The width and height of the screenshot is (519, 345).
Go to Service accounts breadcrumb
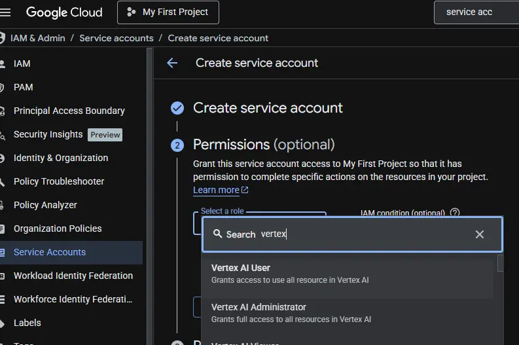(116, 38)
